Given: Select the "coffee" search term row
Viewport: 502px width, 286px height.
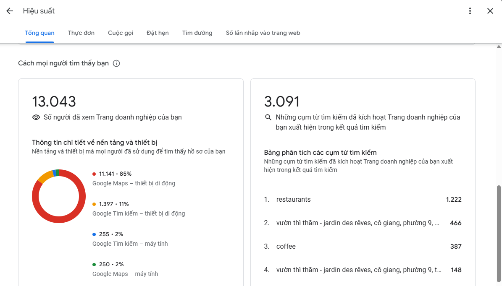Looking at the screenshot, I should (x=363, y=247).
